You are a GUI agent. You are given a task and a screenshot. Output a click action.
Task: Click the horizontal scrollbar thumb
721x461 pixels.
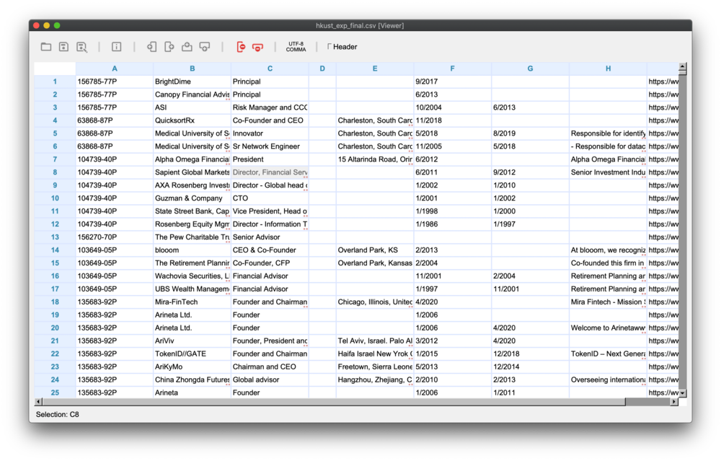334,402
